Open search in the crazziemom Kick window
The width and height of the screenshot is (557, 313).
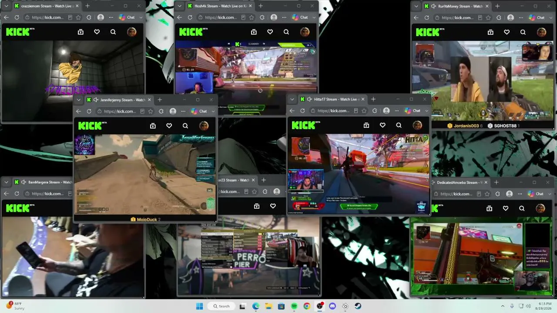113,32
